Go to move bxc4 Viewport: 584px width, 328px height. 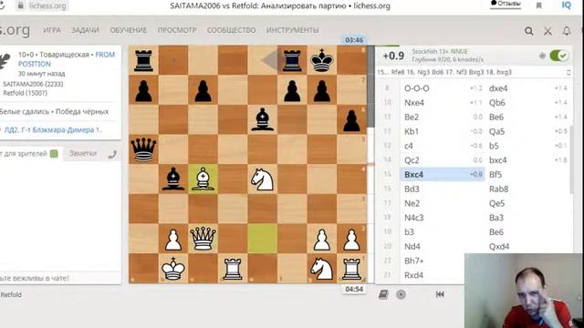[498, 160]
